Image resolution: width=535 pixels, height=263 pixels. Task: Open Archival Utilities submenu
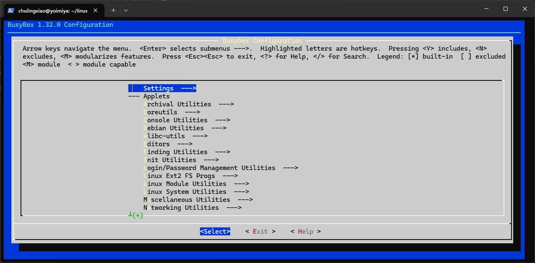tap(189, 104)
